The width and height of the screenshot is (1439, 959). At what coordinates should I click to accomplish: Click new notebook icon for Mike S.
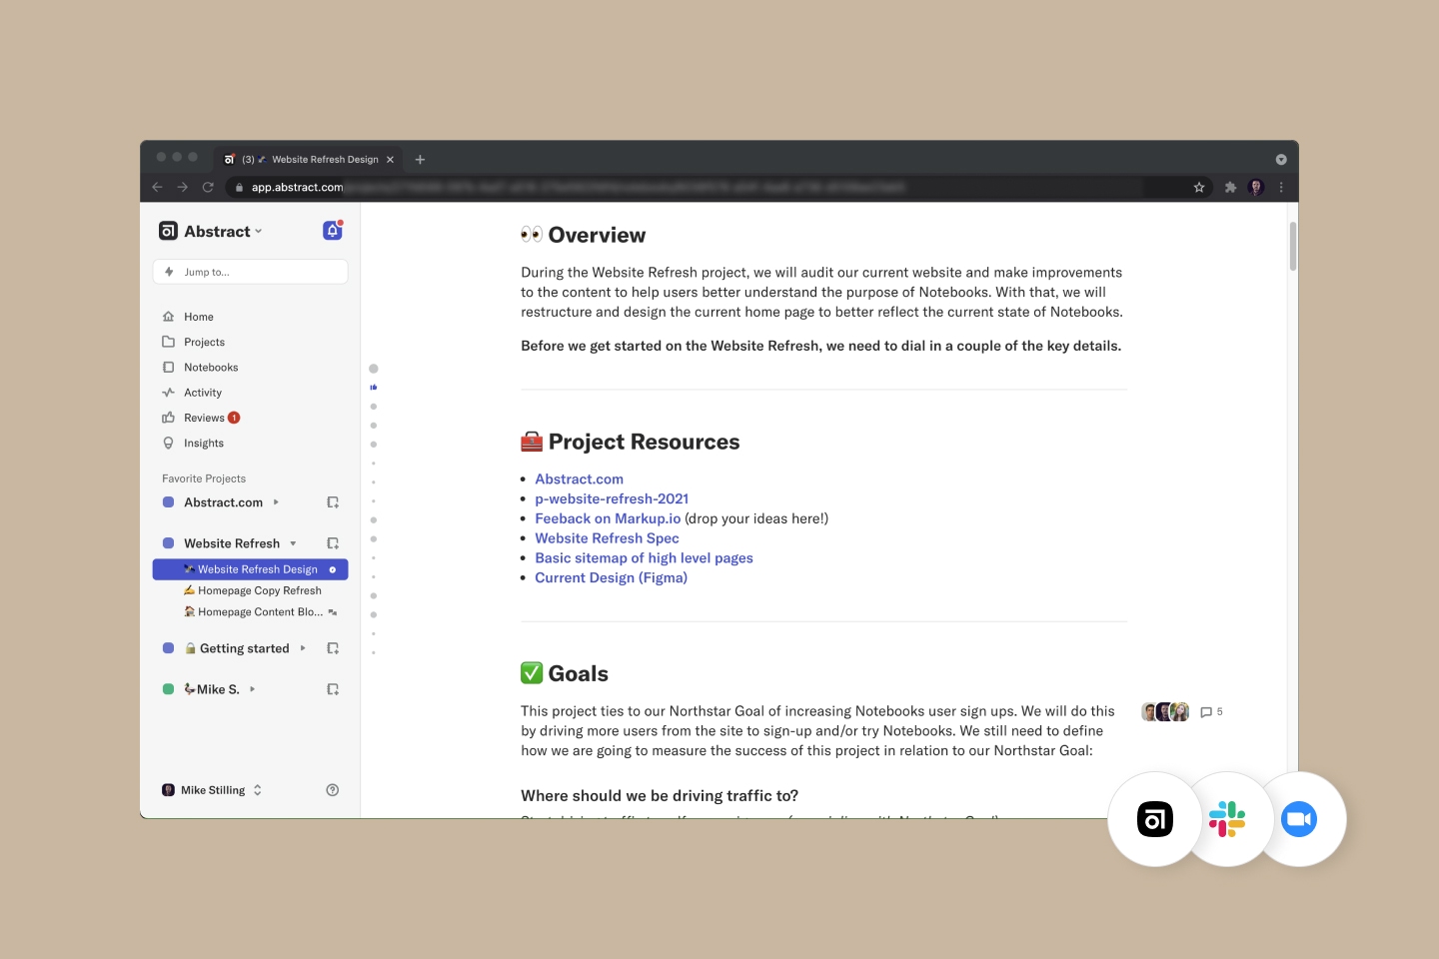(333, 689)
